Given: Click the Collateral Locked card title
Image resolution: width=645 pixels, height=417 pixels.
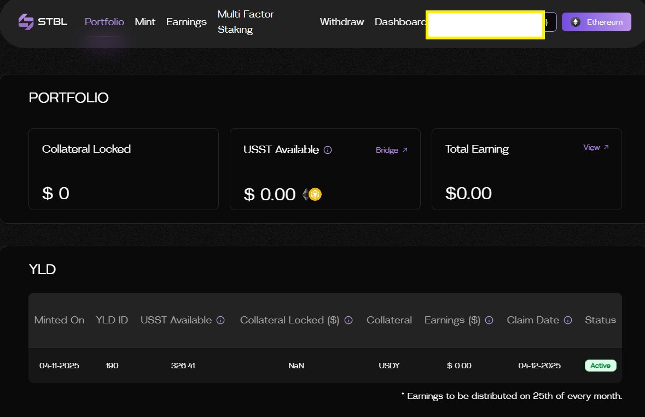Looking at the screenshot, I should tap(86, 149).
